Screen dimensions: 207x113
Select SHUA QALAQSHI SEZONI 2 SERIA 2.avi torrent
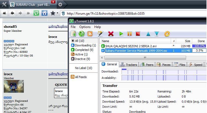131,46
